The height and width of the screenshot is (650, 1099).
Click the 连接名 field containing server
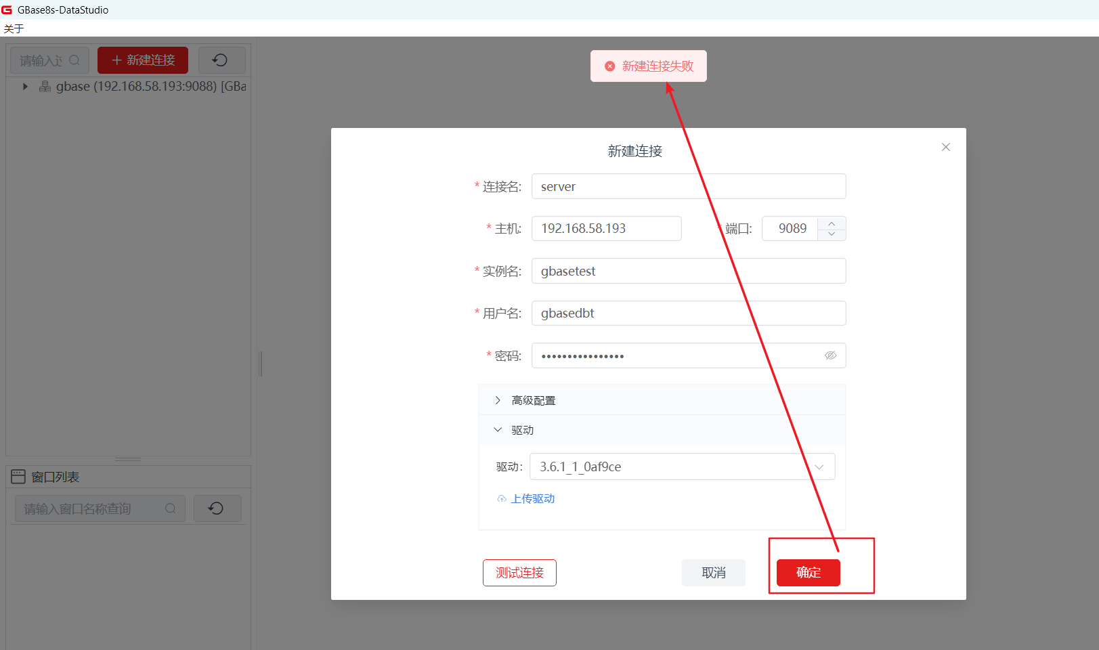pos(689,186)
